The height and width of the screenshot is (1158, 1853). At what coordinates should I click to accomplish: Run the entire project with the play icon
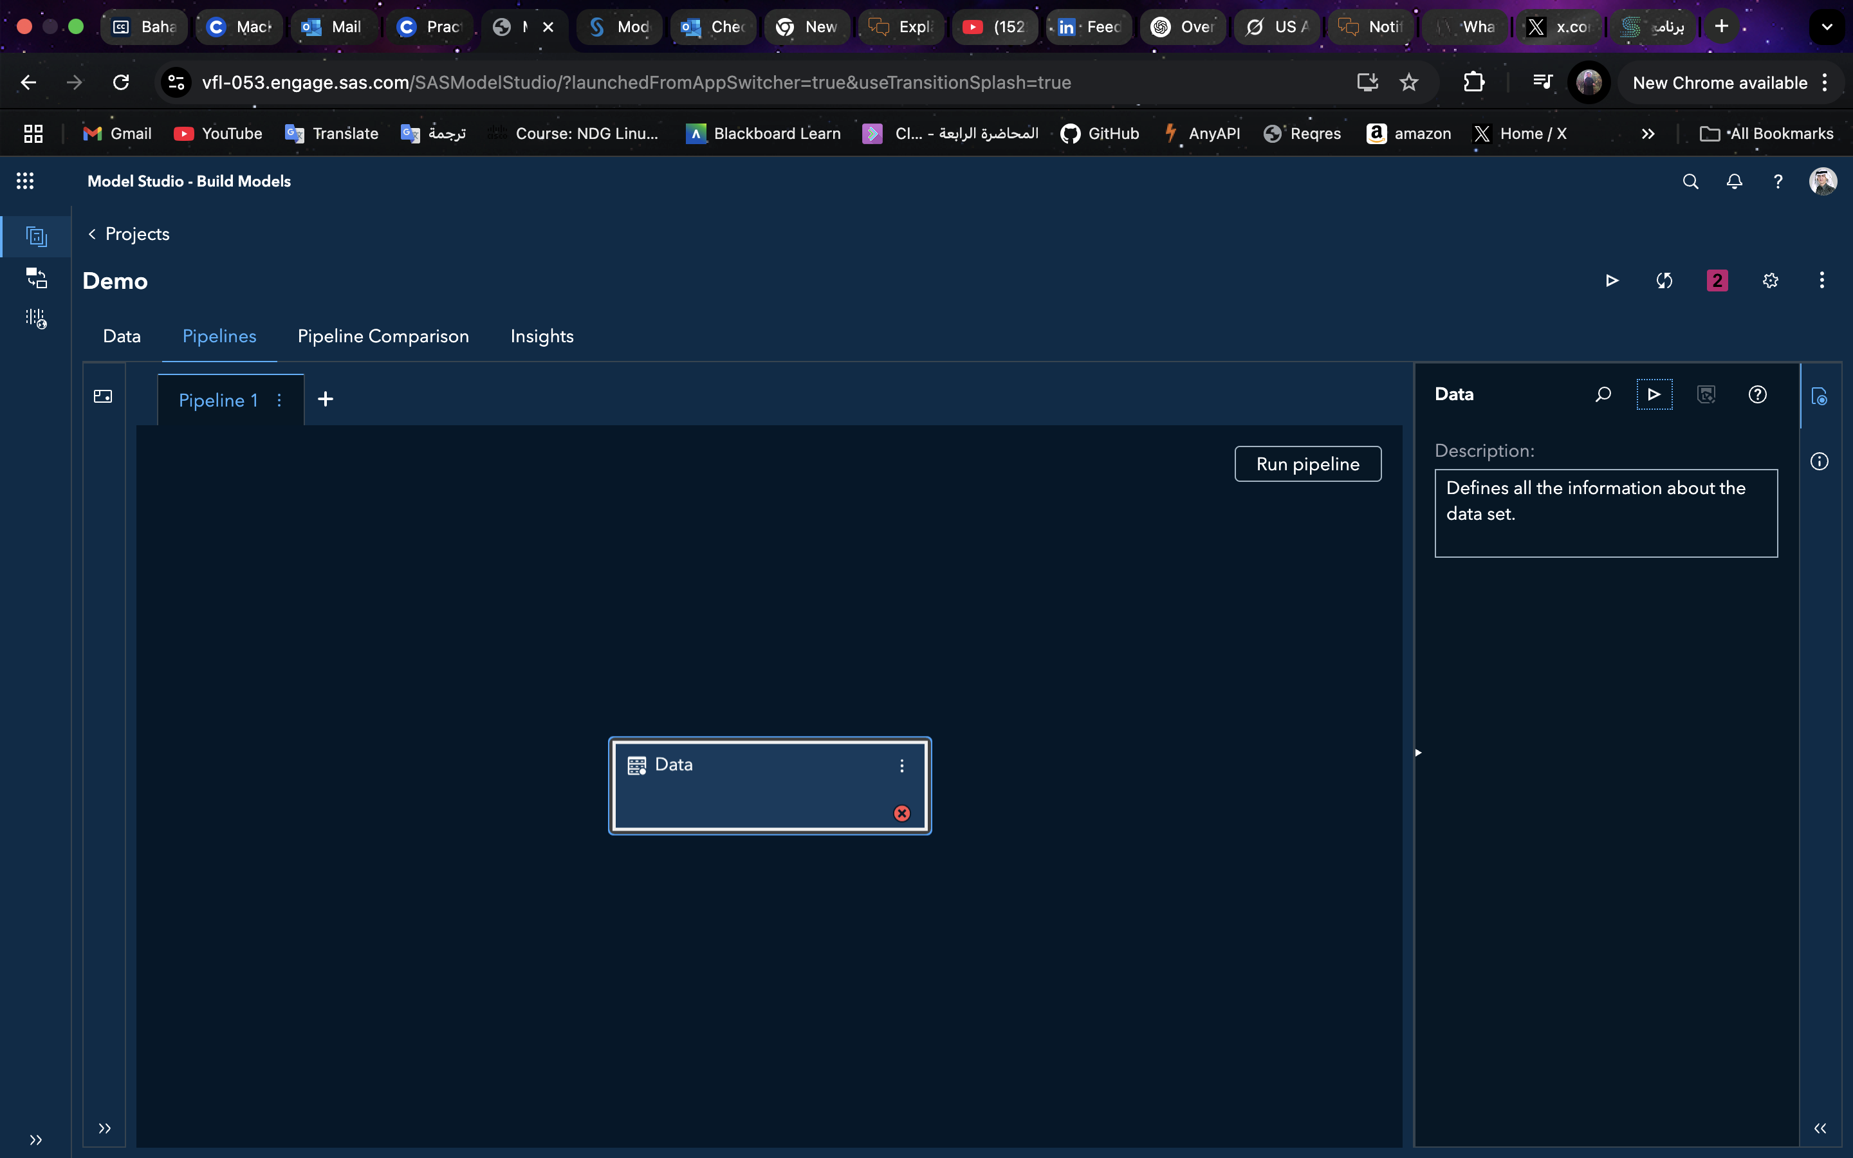1612,280
